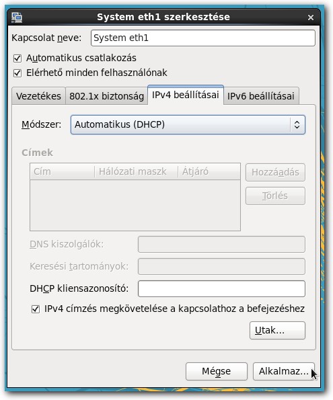This screenshot has height=400, width=333.
Task: Close the System eth1 editing dialog
Action: [311, 17]
